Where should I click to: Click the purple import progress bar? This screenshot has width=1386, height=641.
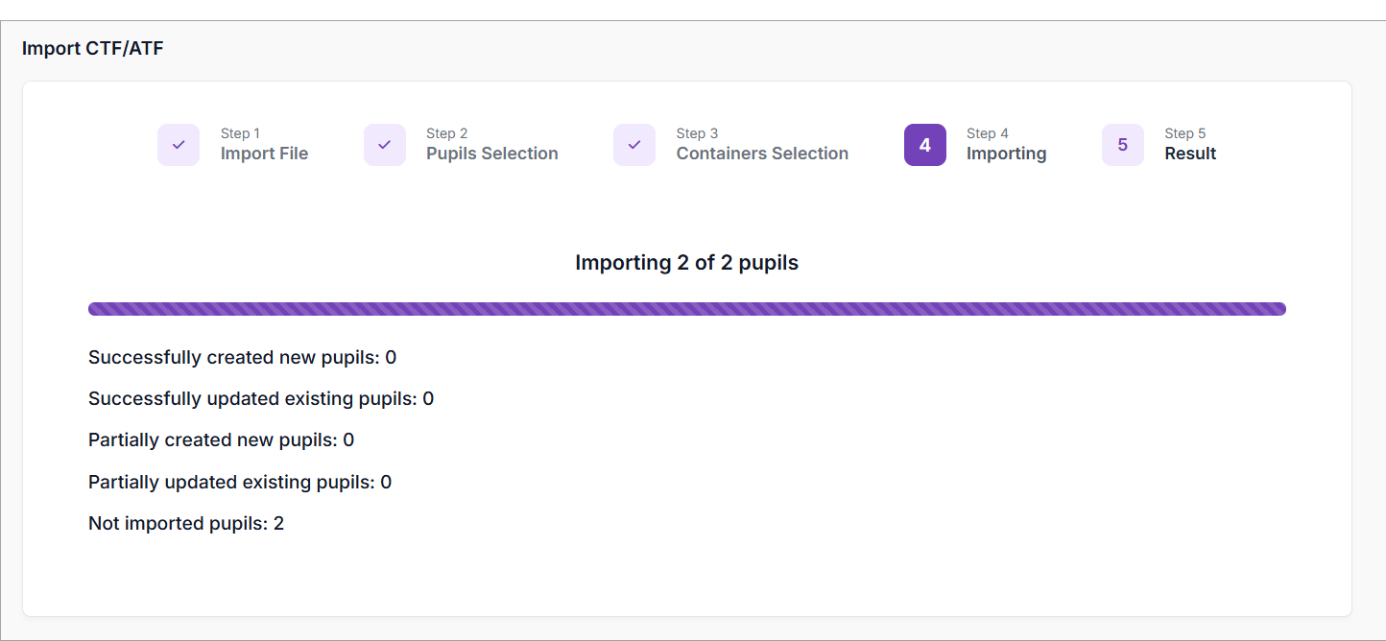(686, 309)
